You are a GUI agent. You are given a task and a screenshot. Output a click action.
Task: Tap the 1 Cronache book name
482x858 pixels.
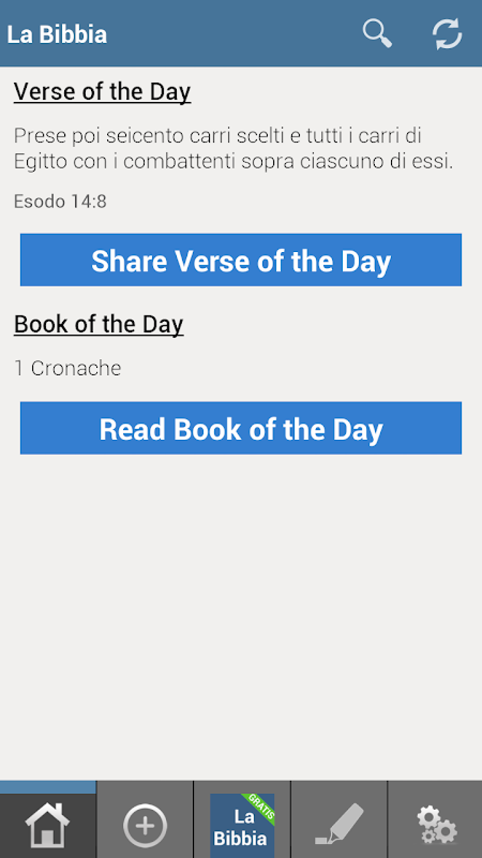click(68, 368)
